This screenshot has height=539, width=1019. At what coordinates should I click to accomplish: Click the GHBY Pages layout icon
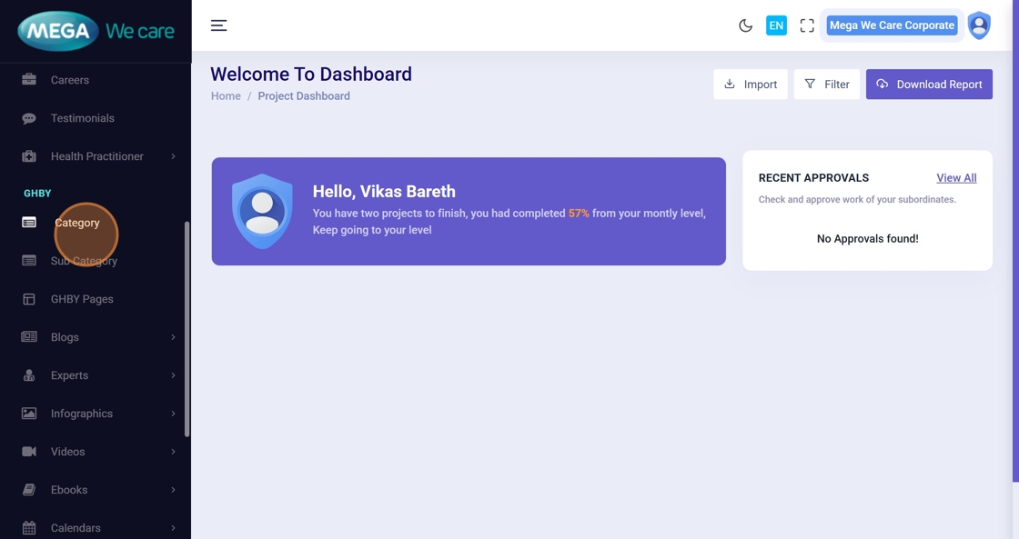coord(29,299)
